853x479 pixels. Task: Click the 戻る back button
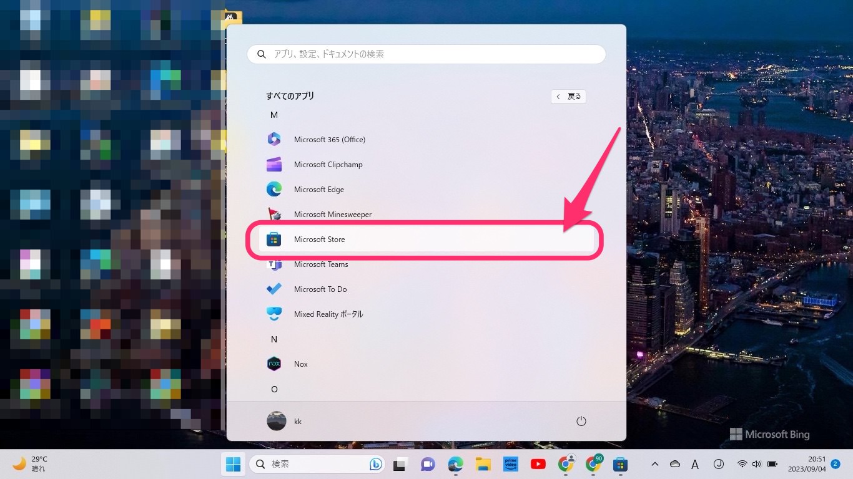coord(568,97)
